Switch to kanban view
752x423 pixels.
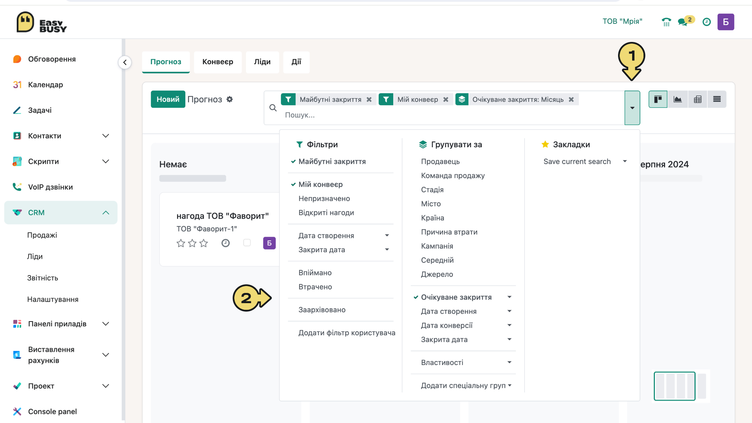pyautogui.click(x=658, y=99)
